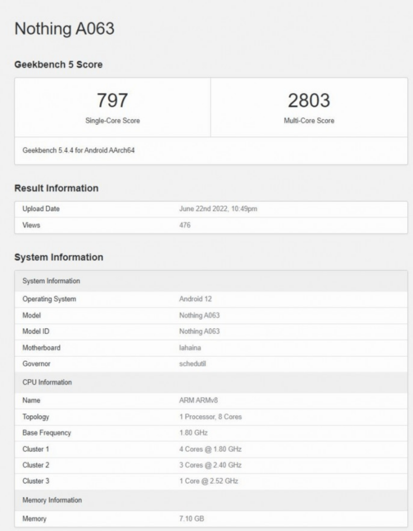This screenshot has width=413, height=531.
Task: Click the schedutil governor value
Action: (193, 364)
